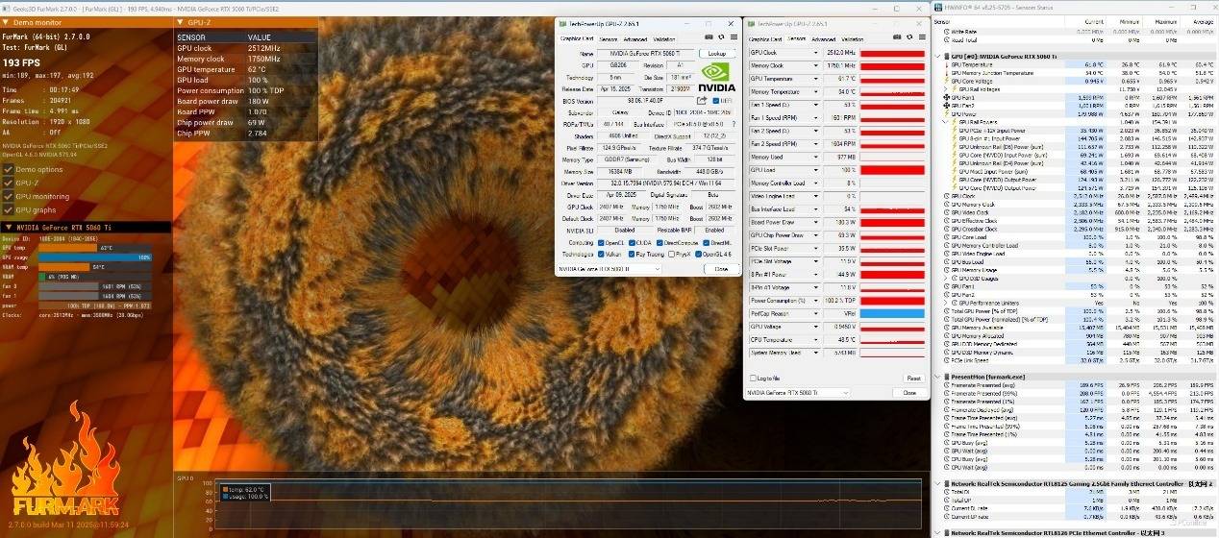Click the blue PerfCap Reason graph bar
The width and height of the screenshot is (1219, 538).
tap(891, 313)
